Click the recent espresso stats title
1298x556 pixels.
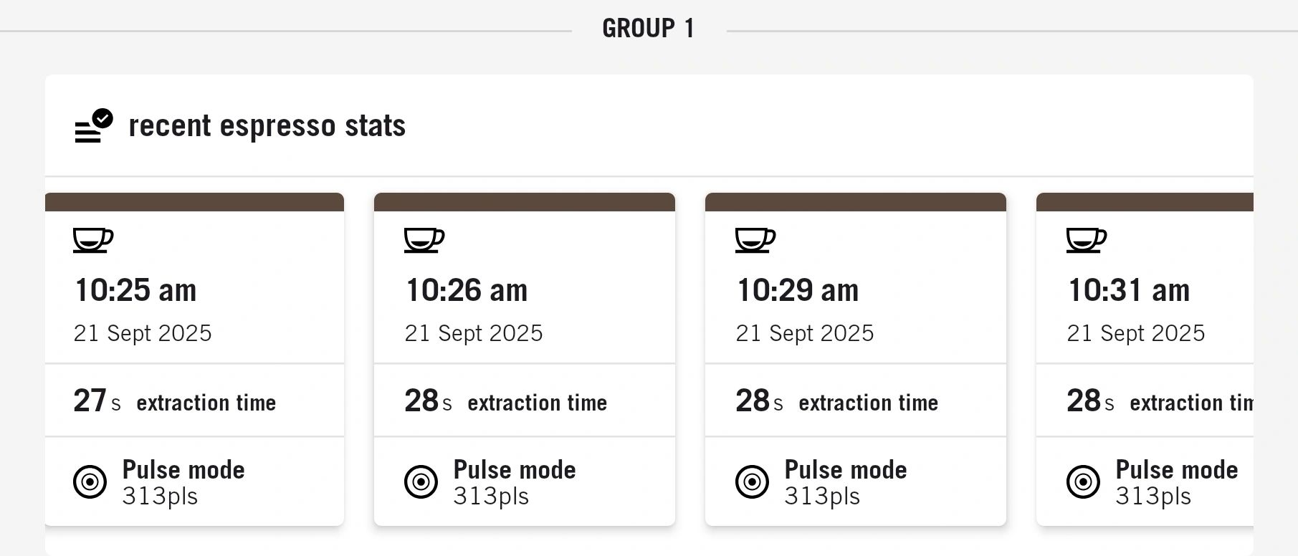(x=267, y=126)
